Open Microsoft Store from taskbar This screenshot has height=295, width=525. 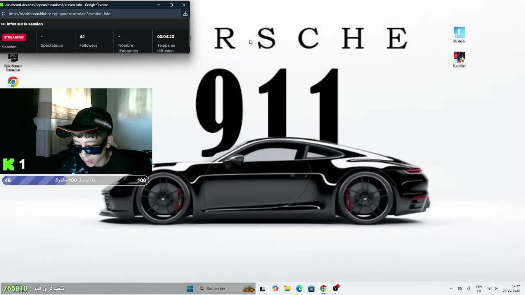311,288
